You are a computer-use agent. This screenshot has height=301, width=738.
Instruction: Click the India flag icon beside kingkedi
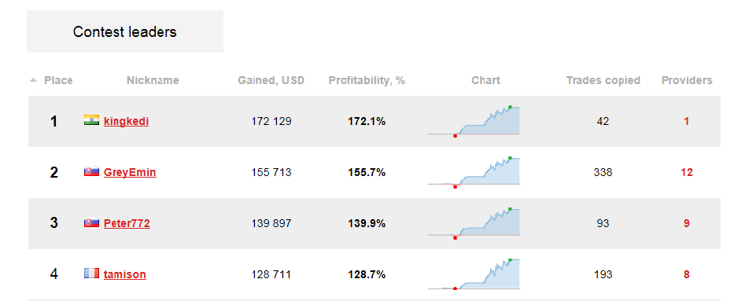(91, 120)
